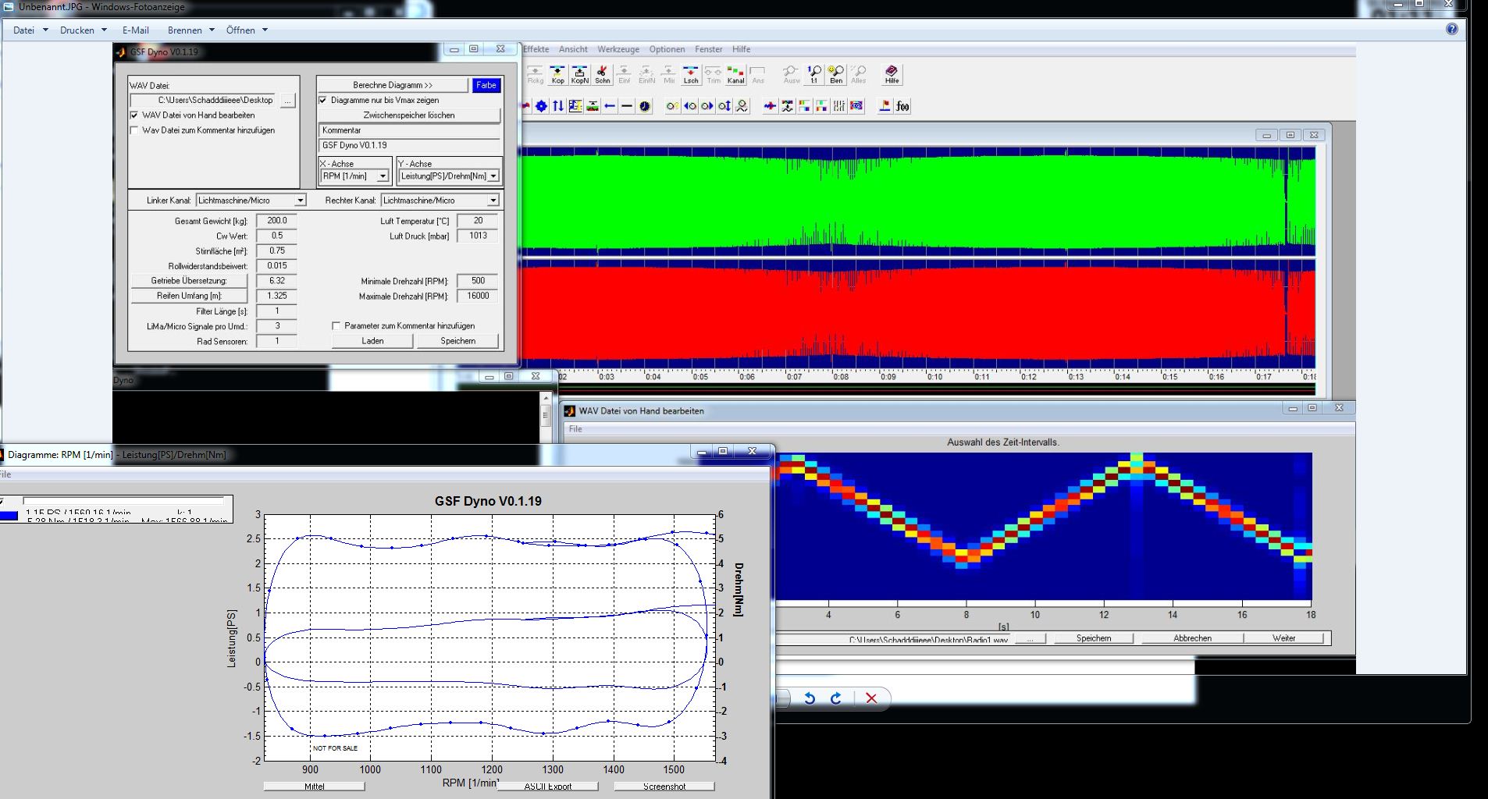
Task: Click the 1:1 zoom magnifier icon
Action: pyautogui.click(x=813, y=74)
